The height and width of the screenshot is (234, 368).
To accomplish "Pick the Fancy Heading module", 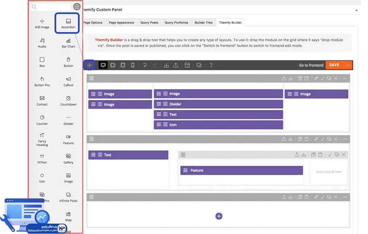I will coord(42,140).
